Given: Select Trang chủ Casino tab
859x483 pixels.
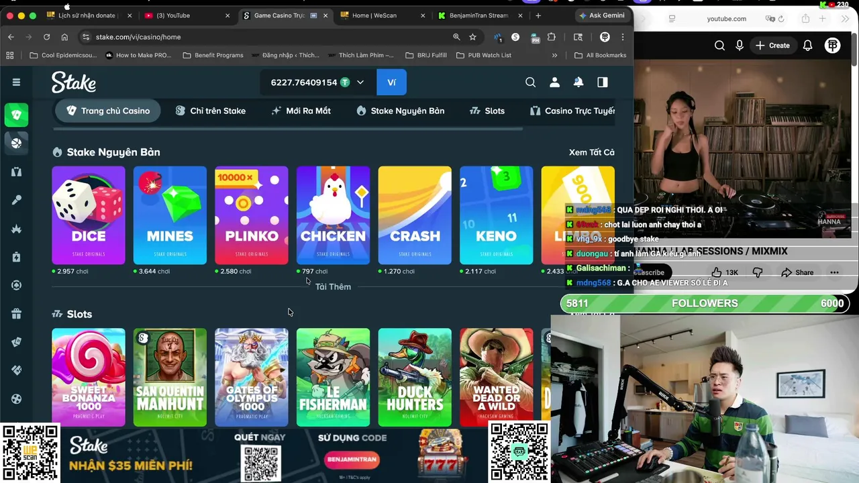Looking at the screenshot, I should click(x=108, y=111).
